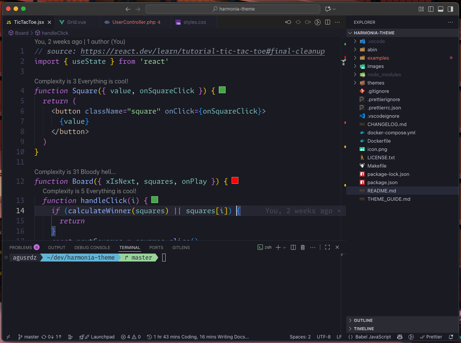The image size is (461, 343).
Task: Open the Problems panel tab
Action: 21,248
